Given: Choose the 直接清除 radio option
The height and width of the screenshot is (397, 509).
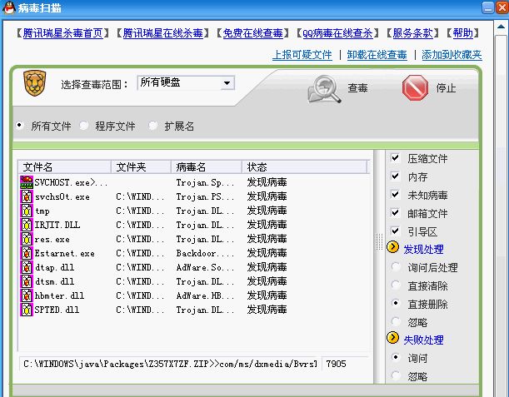Looking at the screenshot, I should pos(395,285).
